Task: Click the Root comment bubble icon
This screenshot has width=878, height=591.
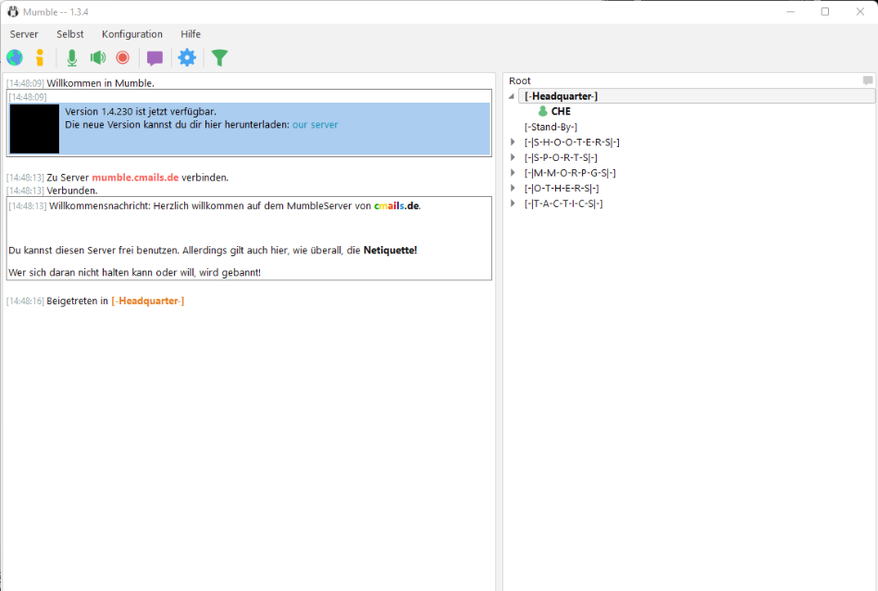Action: 868,80
